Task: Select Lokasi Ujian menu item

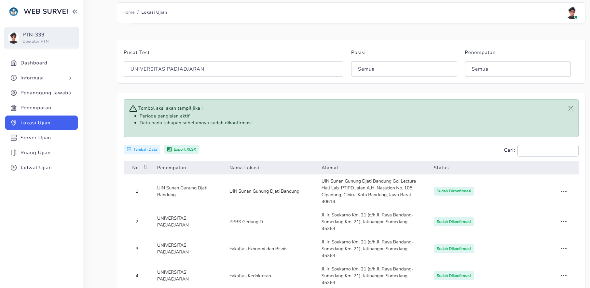Action: coord(41,123)
